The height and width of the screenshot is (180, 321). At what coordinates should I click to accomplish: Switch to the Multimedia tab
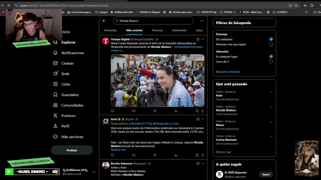coord(179,30)
